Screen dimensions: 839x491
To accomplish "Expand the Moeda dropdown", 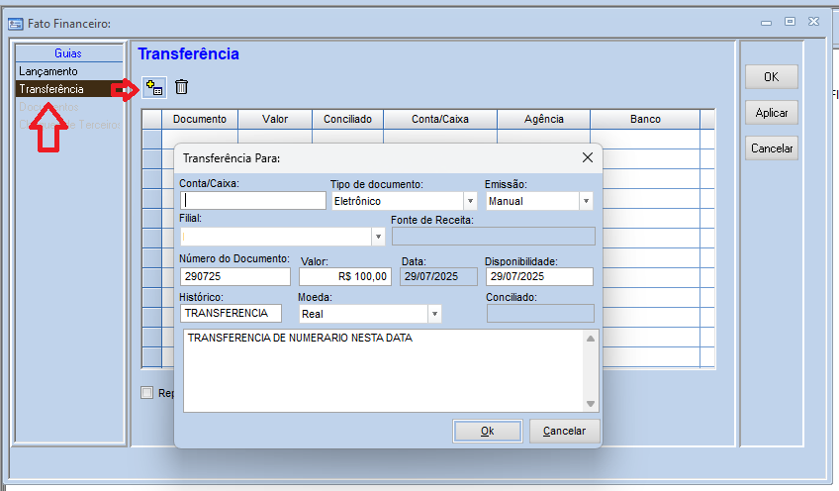I will pos(434,314).
